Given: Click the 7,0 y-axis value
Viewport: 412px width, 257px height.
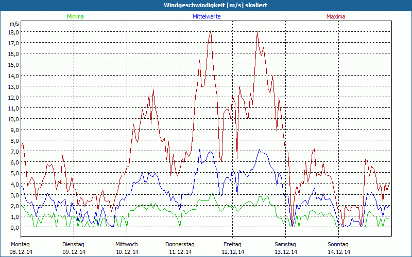Looking at the screenshot, I should coord(15,152).
